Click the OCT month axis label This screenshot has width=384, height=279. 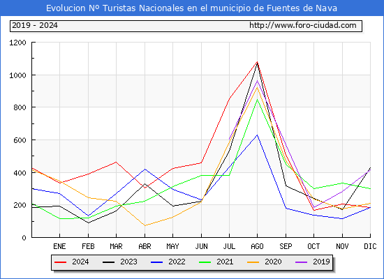tap(313, 246)
